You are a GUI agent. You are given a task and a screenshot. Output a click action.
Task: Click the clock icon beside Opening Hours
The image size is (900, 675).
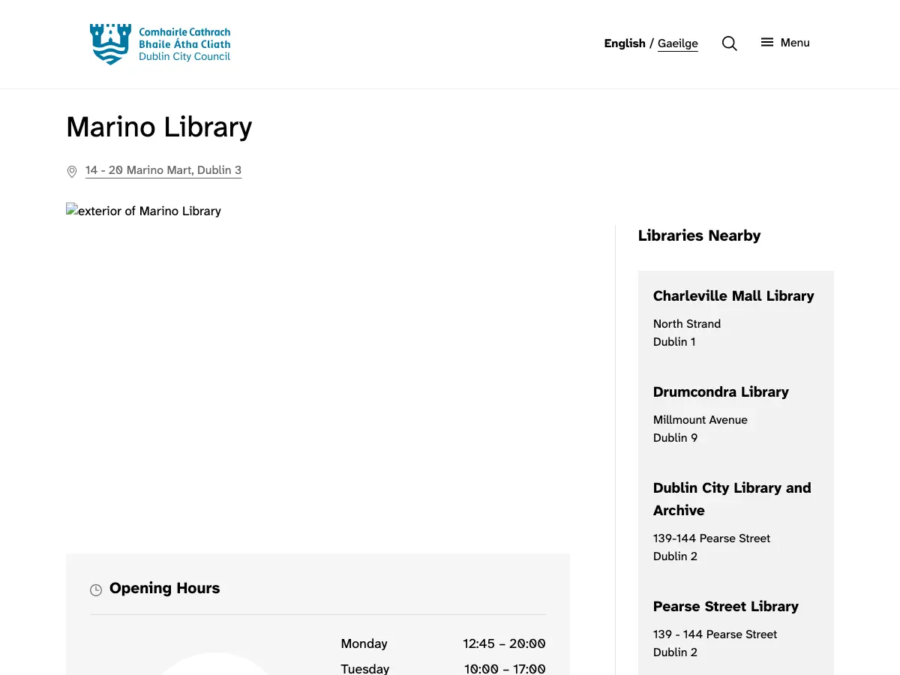96,590
